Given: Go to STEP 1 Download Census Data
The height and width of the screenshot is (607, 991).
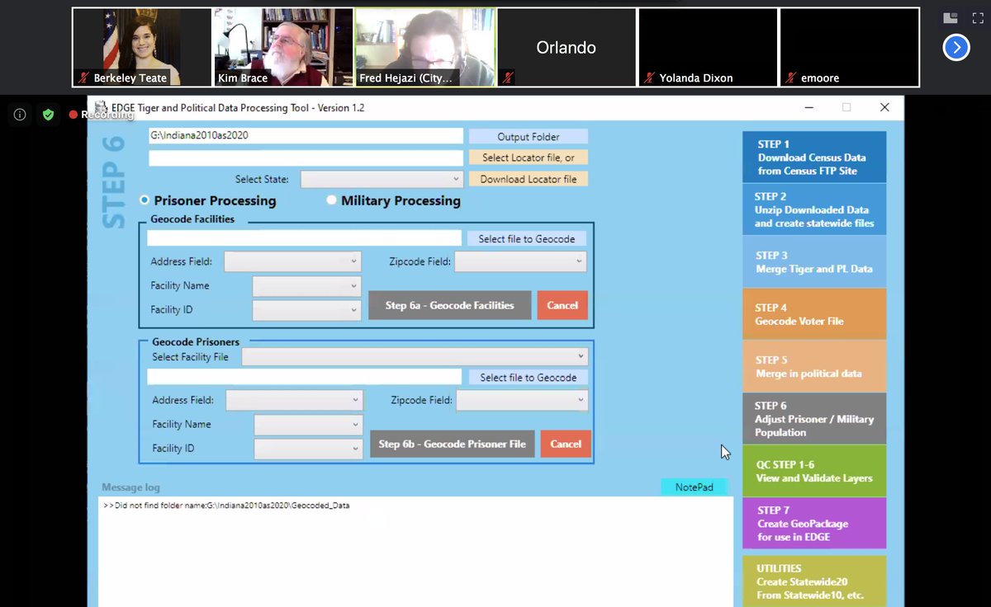Looking at the screenshot, I should click(x=813, y=157).
